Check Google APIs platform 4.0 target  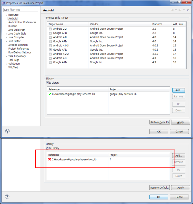coord(50,41)
